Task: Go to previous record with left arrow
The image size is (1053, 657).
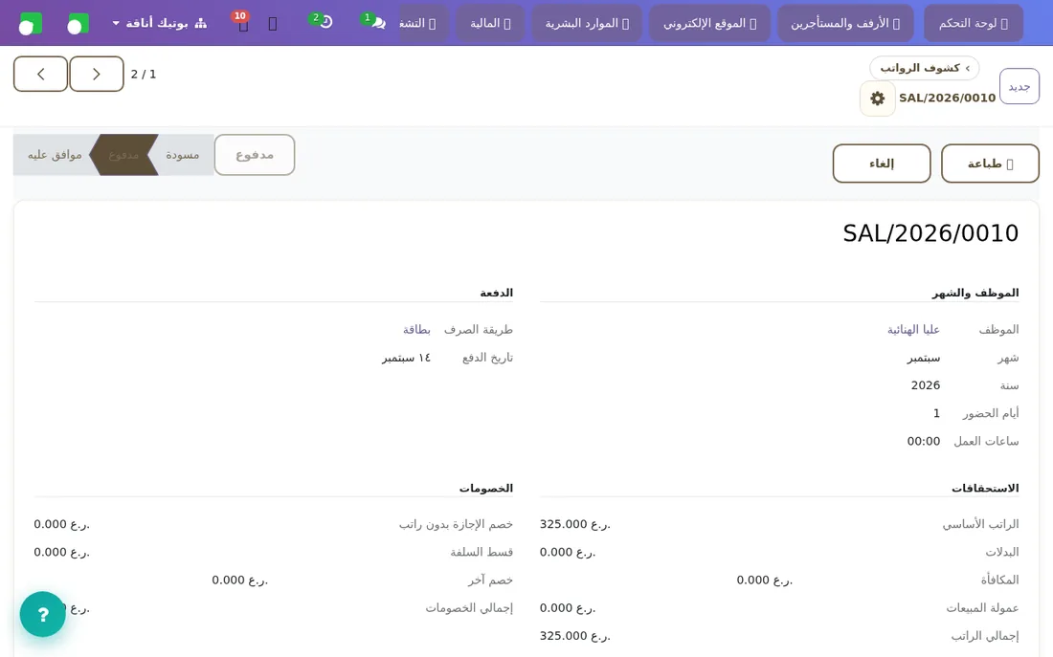Action: click(x=41, y=74)
